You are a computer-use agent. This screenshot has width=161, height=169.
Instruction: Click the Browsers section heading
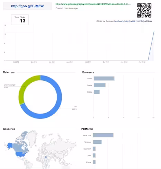click(x=88, y=72)
